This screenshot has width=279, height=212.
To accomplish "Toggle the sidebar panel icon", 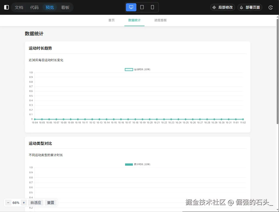I will point(6,7).
